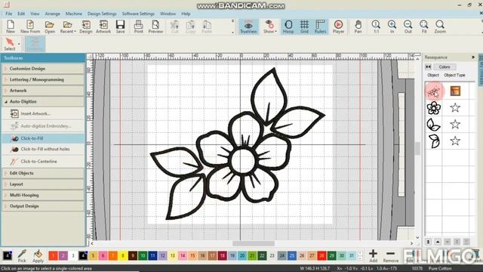Set zoom to 1:1

[376, 26]
